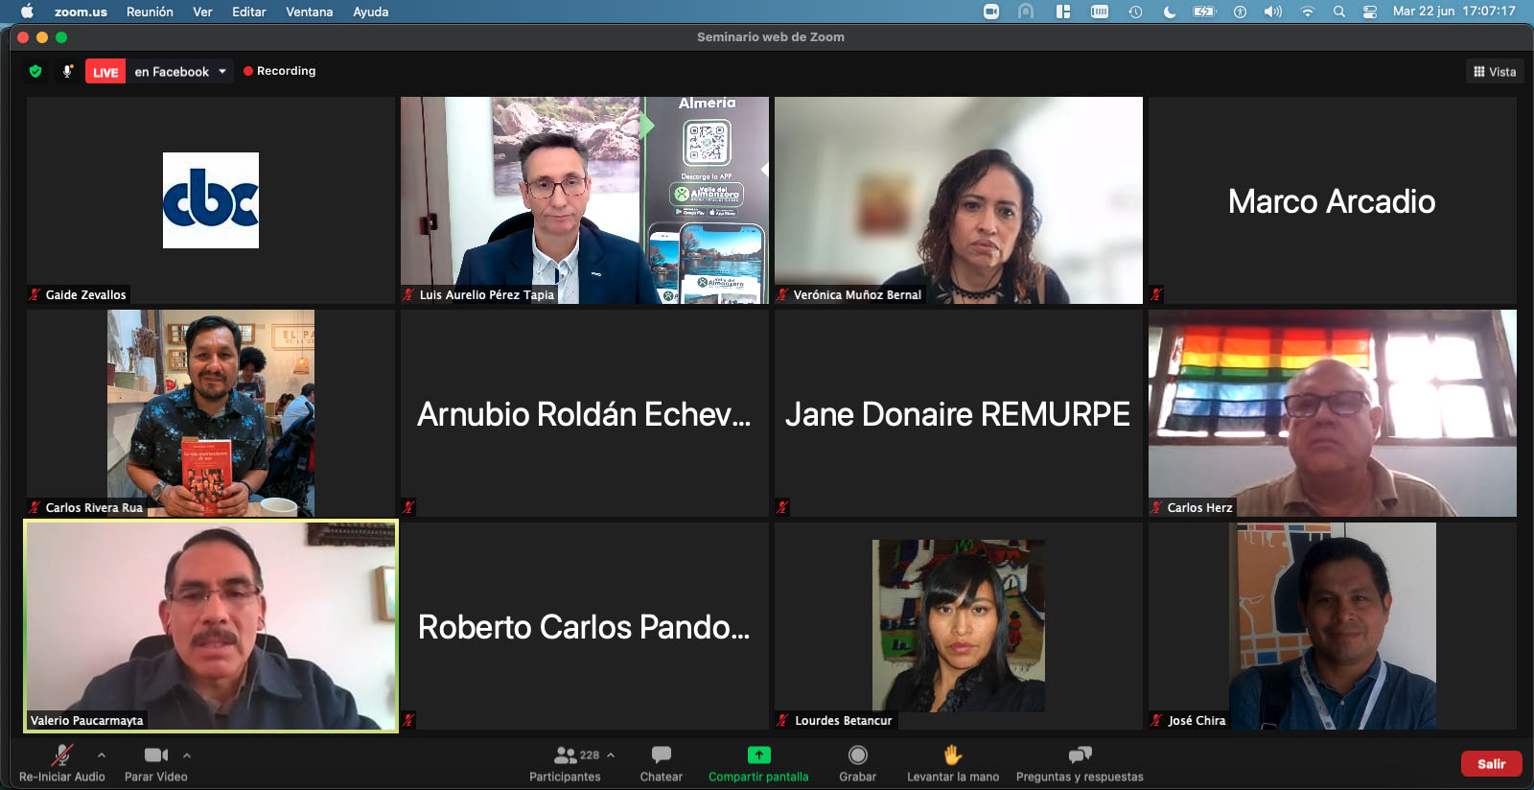Click the Compartir pantalla share icon
This screenshot has height=790, width=1534.
click(758, 755)
